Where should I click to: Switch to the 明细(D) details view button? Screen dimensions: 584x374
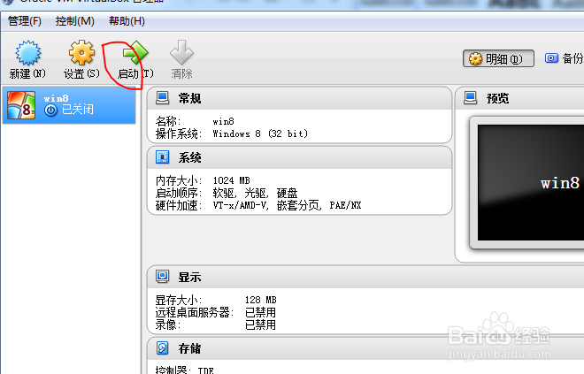pos(498,59)
